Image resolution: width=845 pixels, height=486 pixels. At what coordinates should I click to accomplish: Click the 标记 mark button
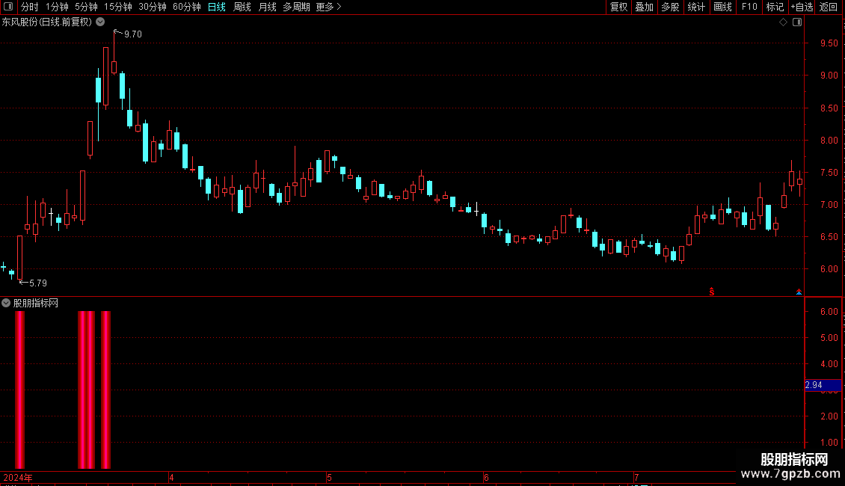775,7
